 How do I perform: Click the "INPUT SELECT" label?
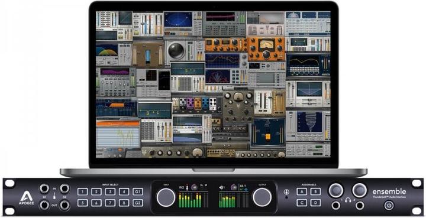tap(110, 185)
